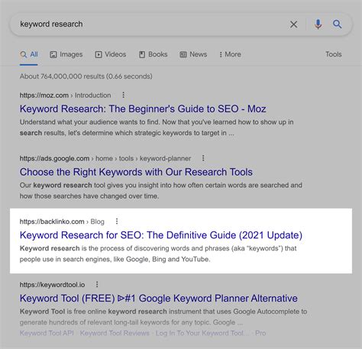Click the snippet starting 'Keyword Tool is free online'
Image resolution: width=362 pixels, height=349 pixels.
pos(163,317)
